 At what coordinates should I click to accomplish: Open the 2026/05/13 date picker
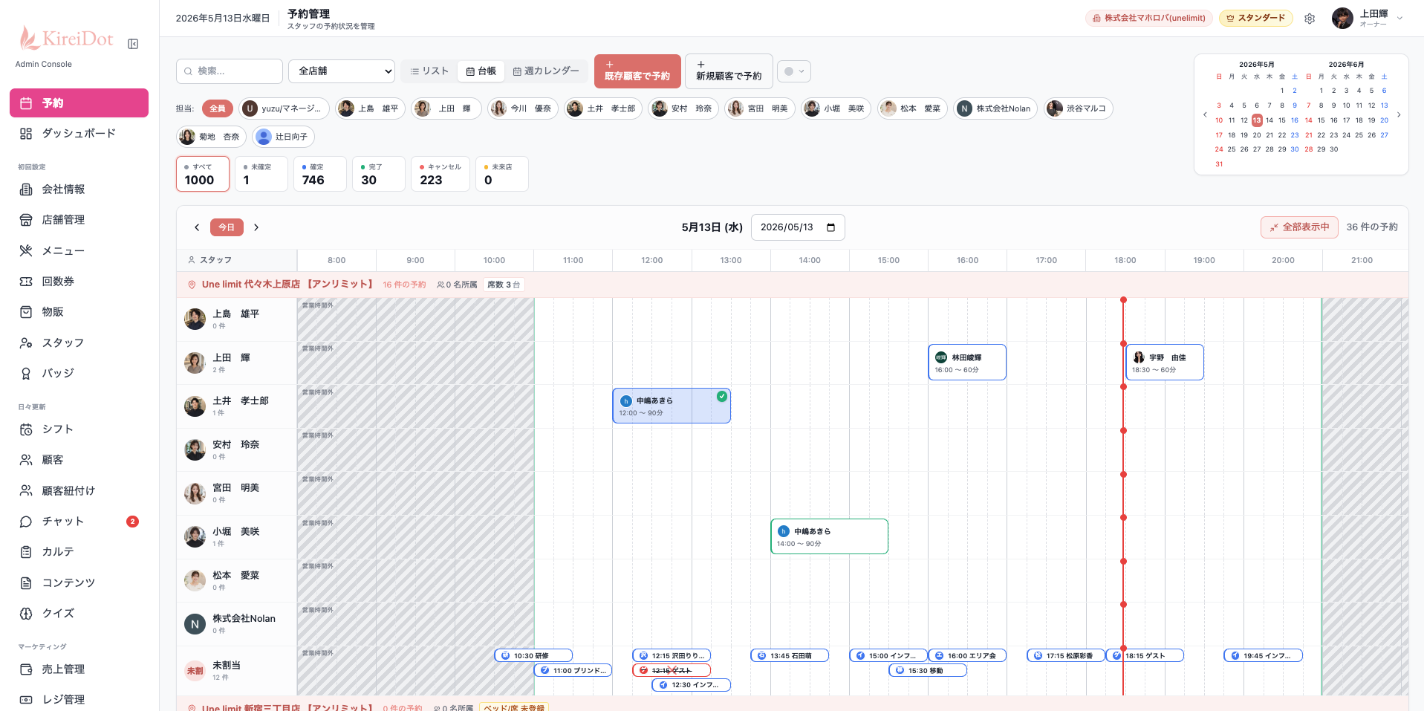798,227
